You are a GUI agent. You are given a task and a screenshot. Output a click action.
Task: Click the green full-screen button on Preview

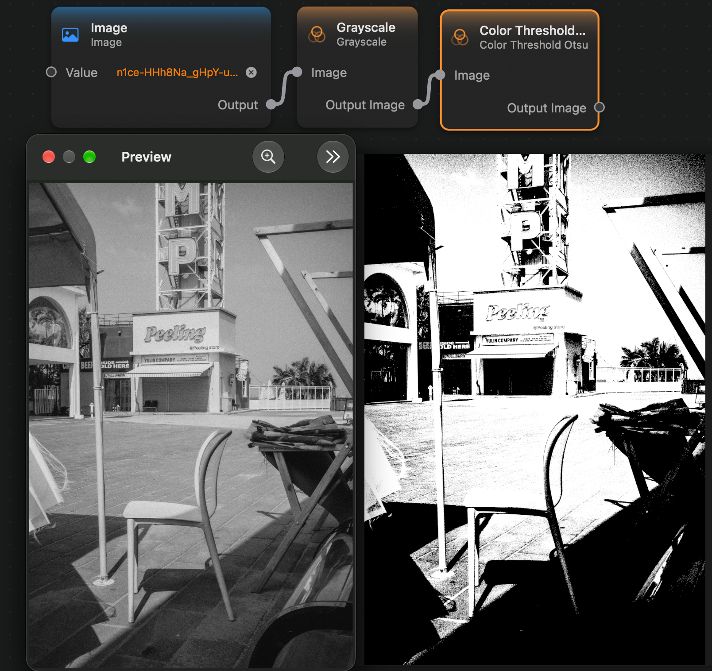tap(89, 157)
